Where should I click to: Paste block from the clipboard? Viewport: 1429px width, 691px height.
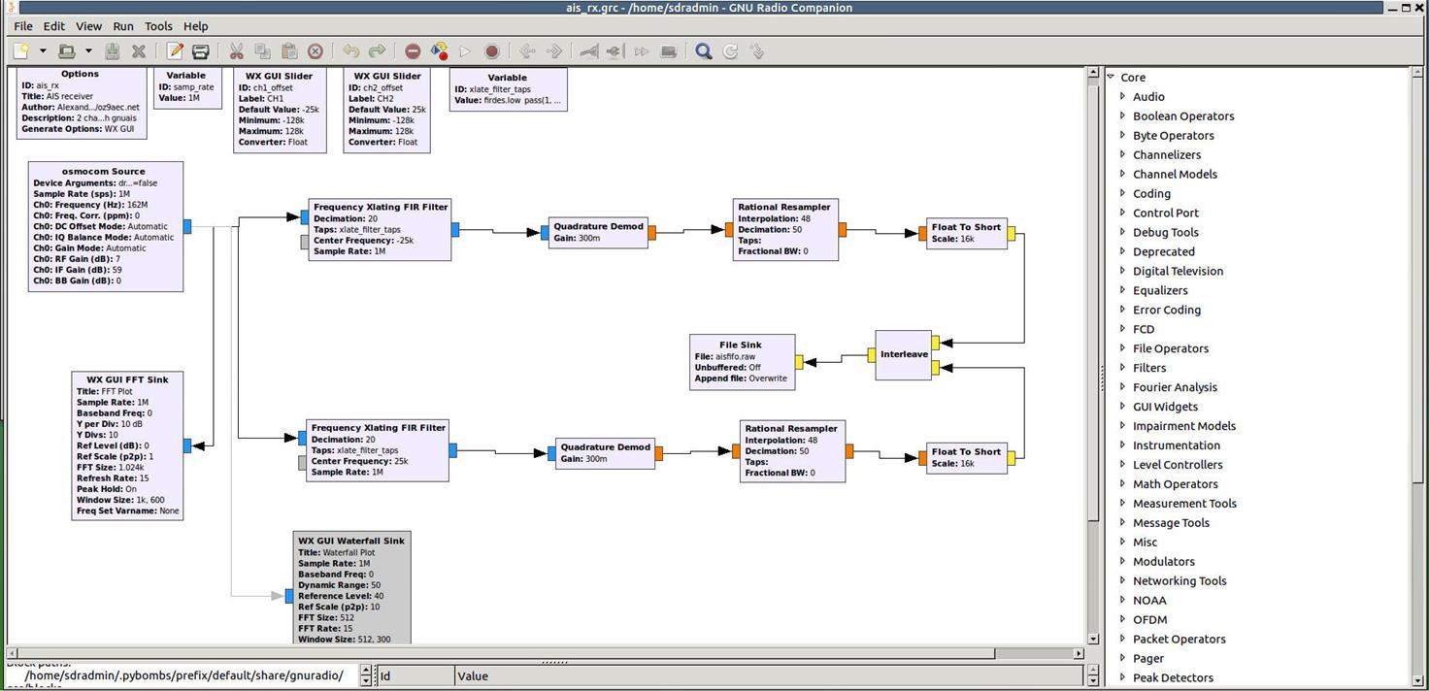click(x=288, y=51)
